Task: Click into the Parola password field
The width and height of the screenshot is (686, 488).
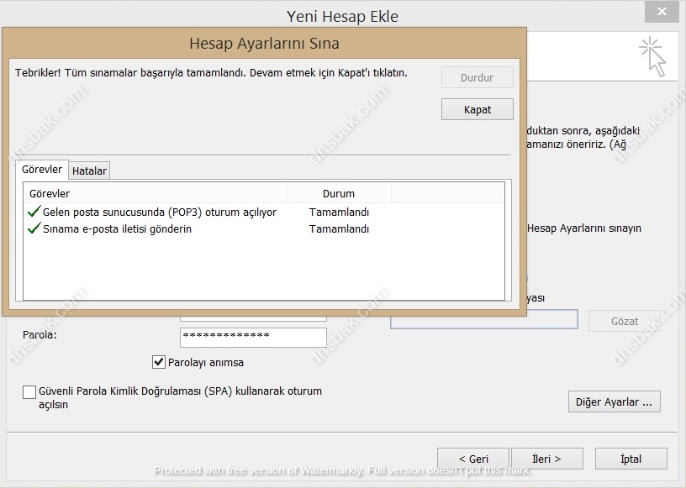Action: click(x=253, y=337)
